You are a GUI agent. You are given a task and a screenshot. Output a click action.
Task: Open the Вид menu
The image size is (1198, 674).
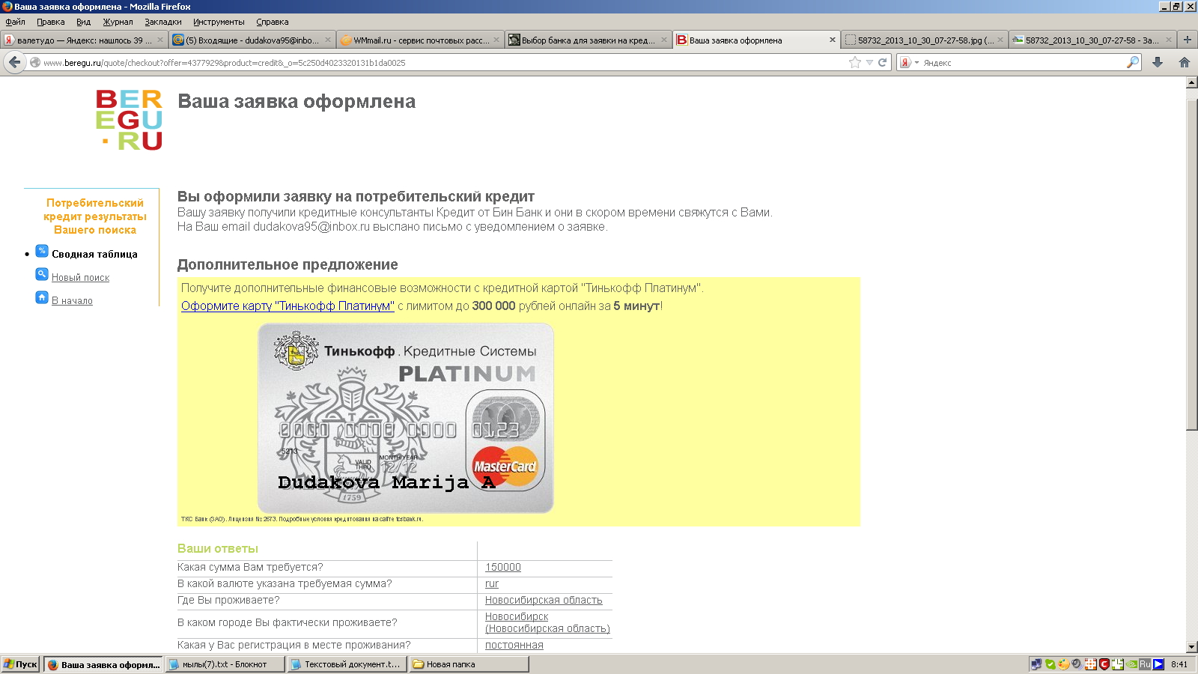[83, 22]
